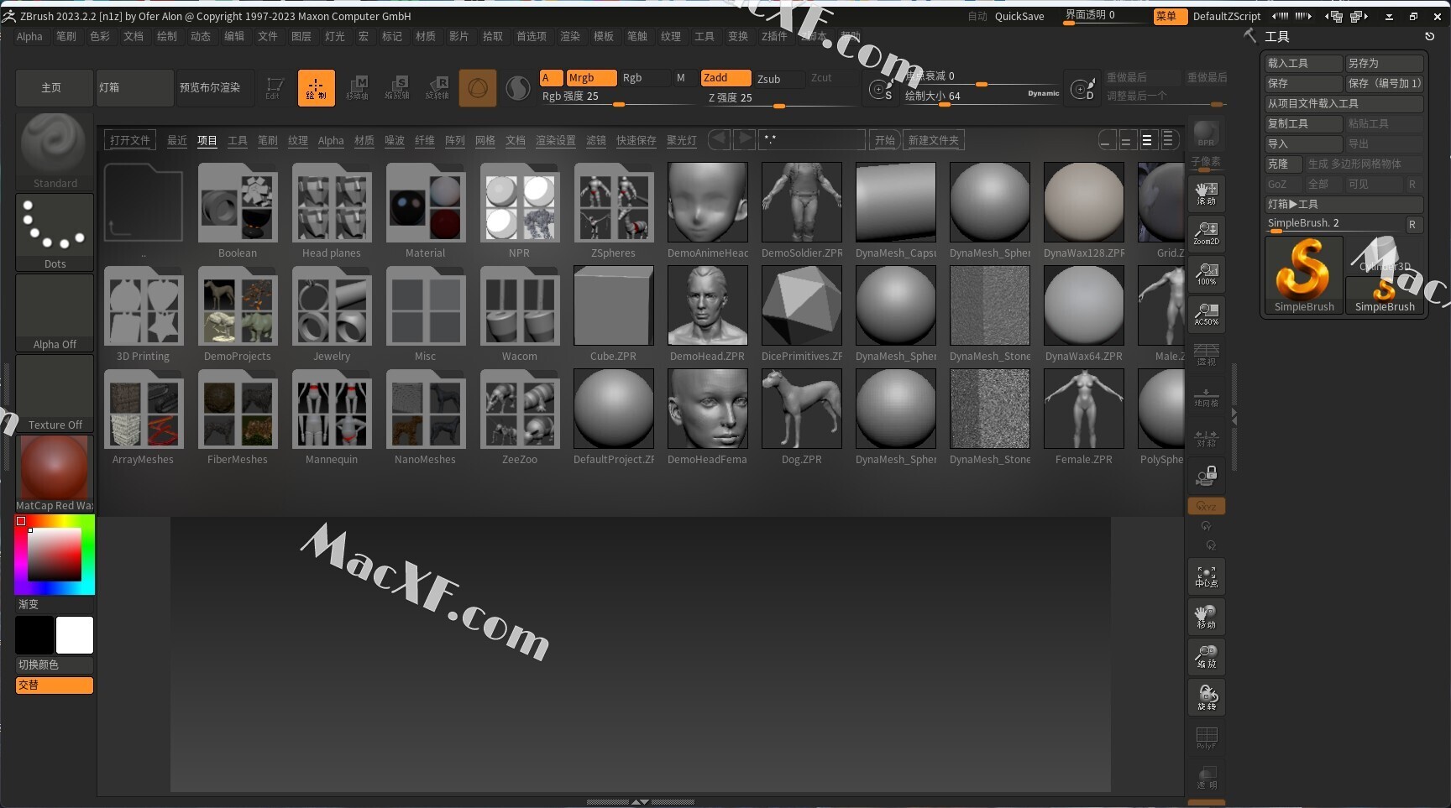Select the Edit mode icon
Screen dimensions: 1451x808
274,88
